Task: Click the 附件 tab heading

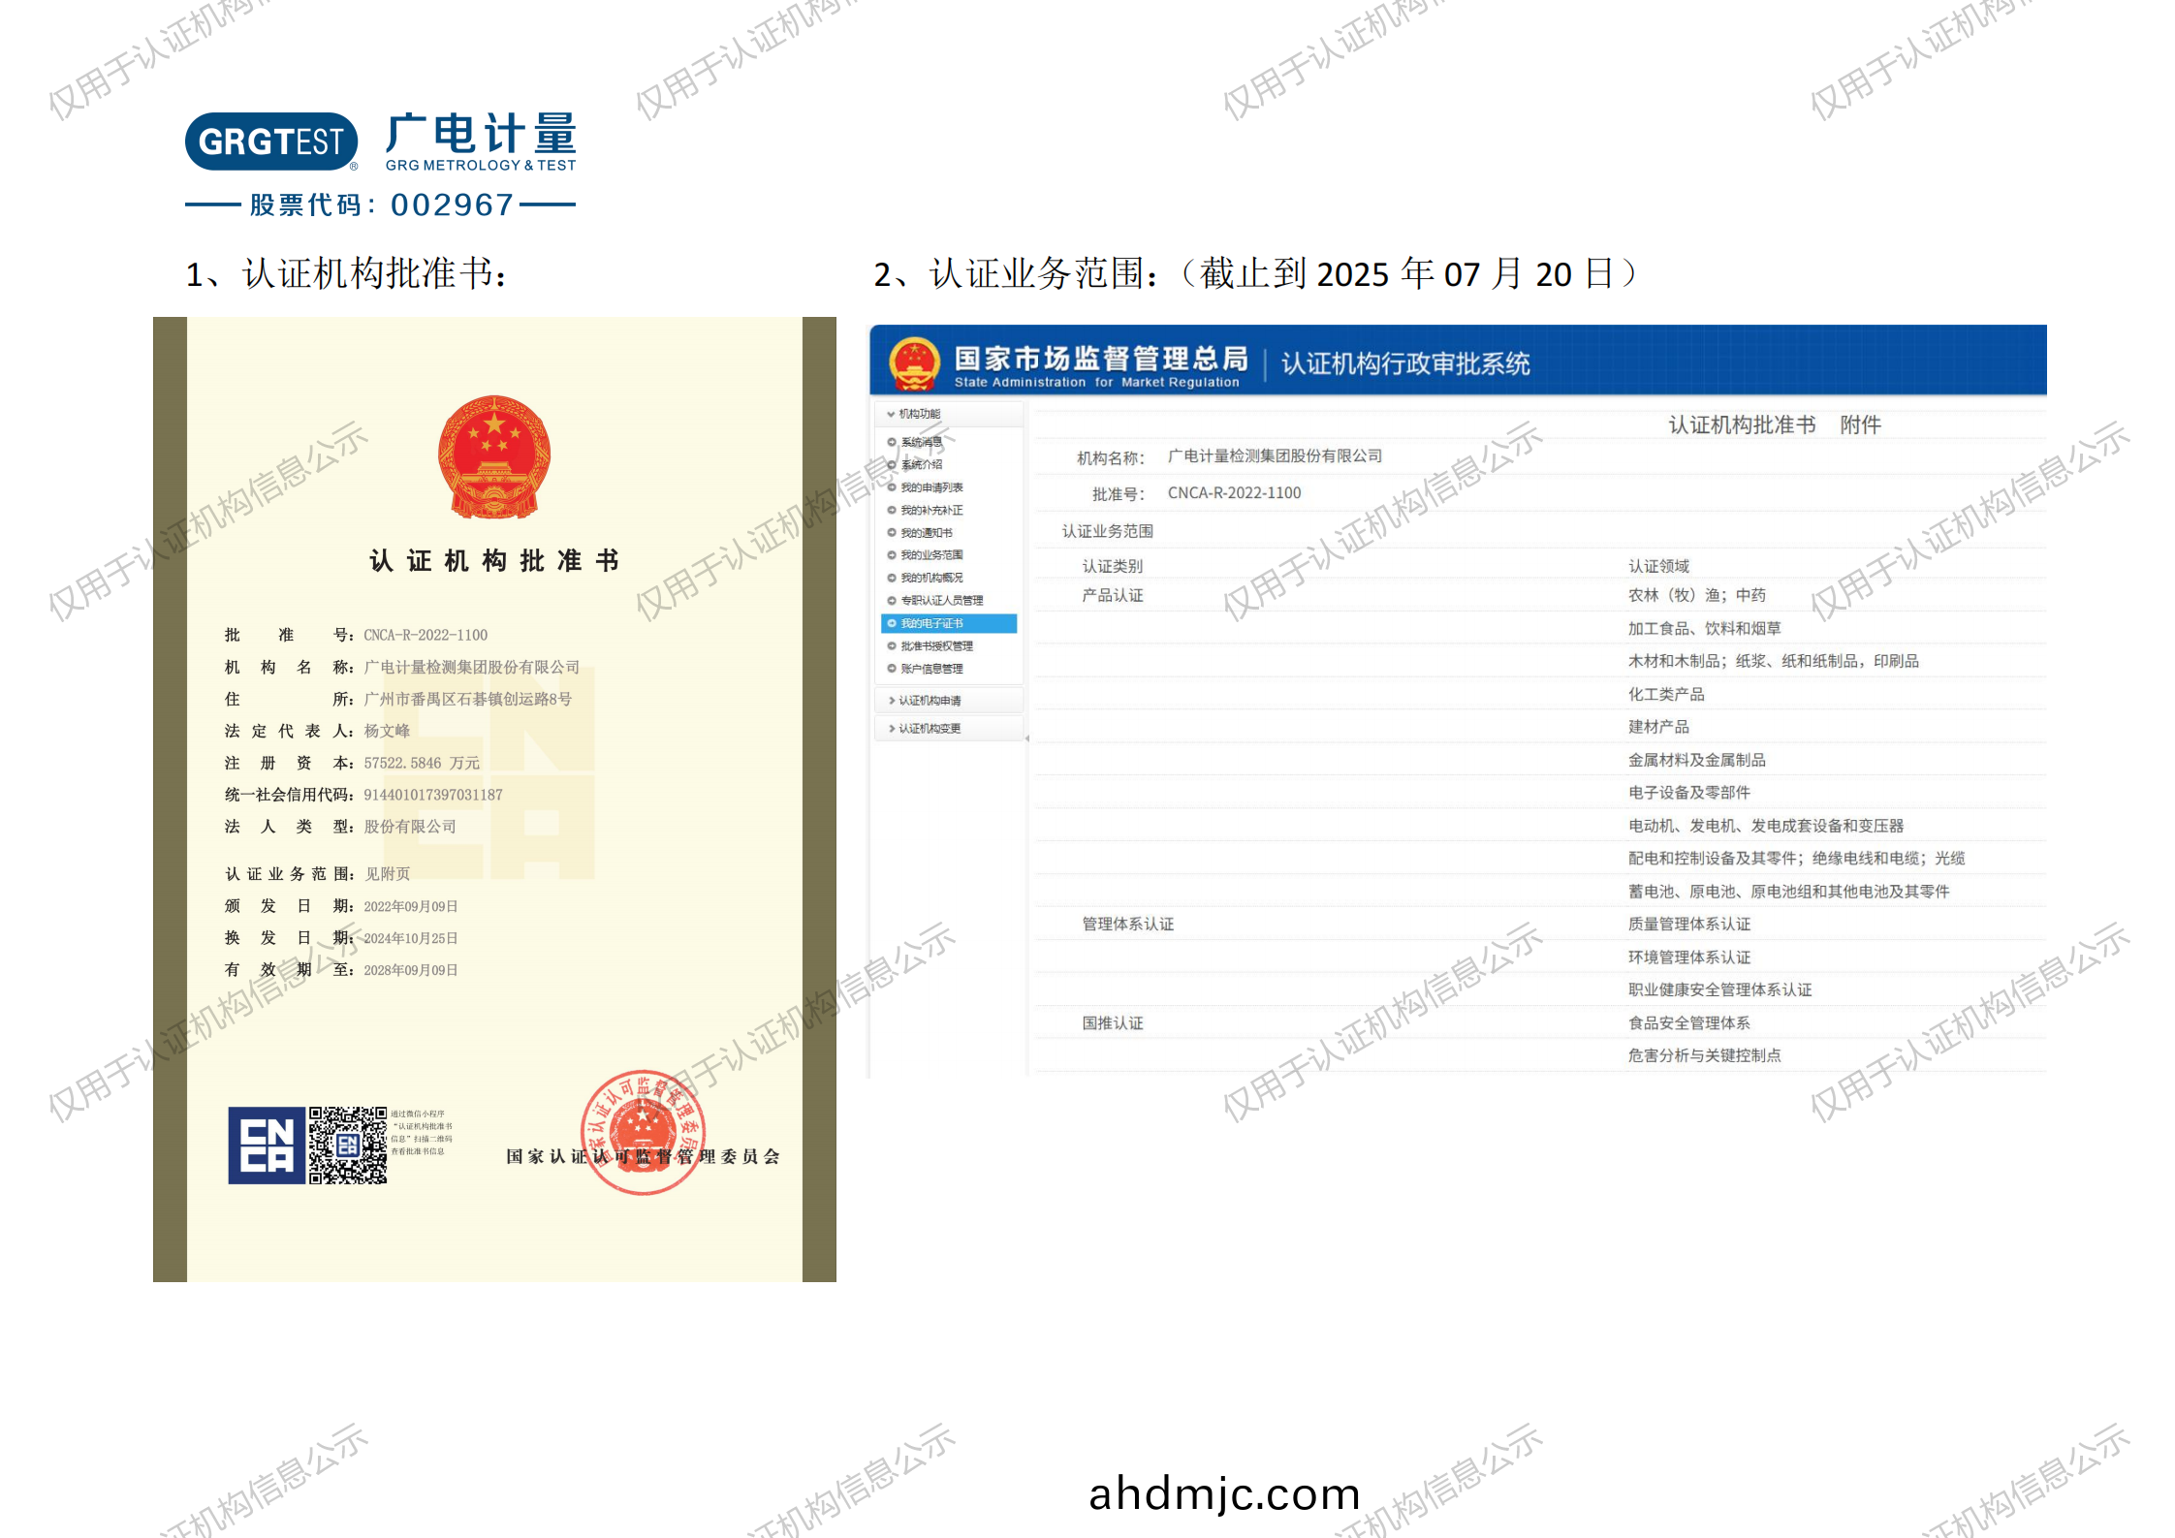Action: (1860, 425)
